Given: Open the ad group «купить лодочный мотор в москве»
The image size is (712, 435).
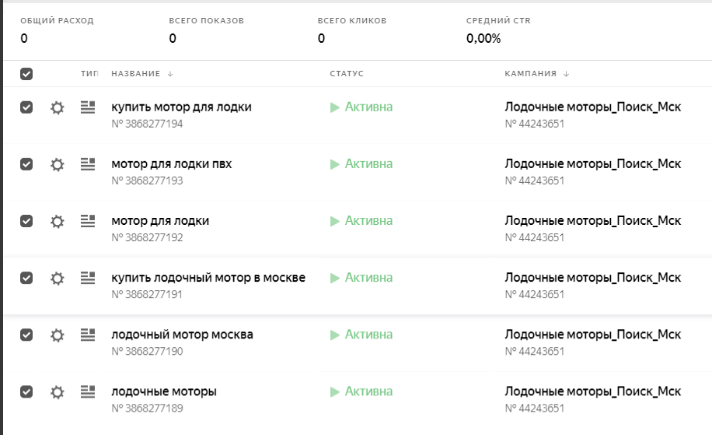Looking at the screenshot, I should 208,278.
